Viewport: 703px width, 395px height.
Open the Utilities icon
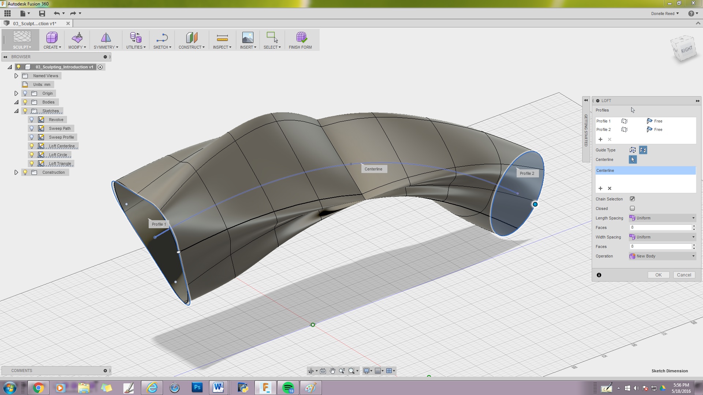tap(136, 37)
